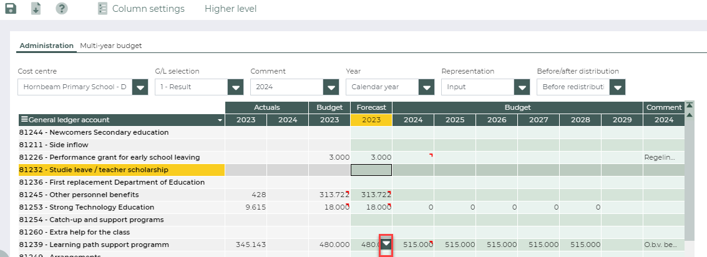This screenshot has width=707, height=257.
Task: Click the Budget 2026 column header
Action: tap(497, 120)
